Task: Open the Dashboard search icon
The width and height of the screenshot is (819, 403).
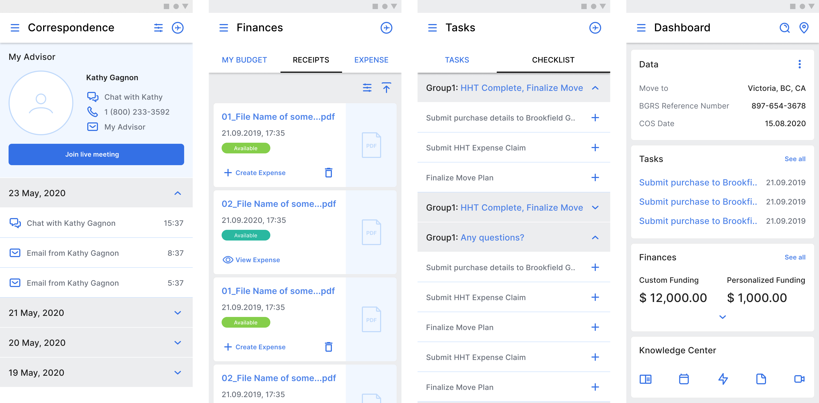Action: pyautogui.click(x=784, y=28)
